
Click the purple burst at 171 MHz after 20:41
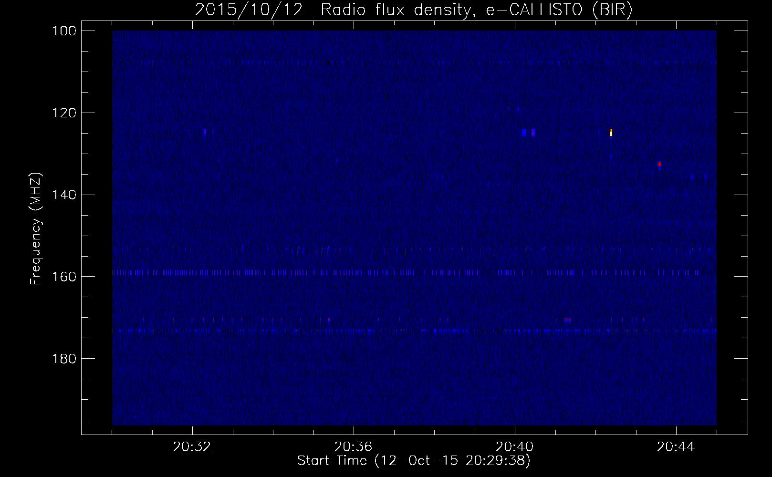pyautogui.click(x=567, y=320)
